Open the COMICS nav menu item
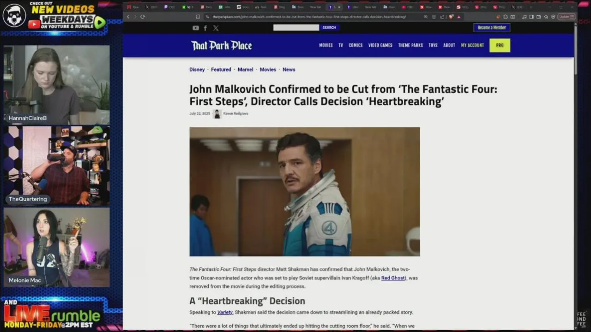591x332 pixels. 356,45
